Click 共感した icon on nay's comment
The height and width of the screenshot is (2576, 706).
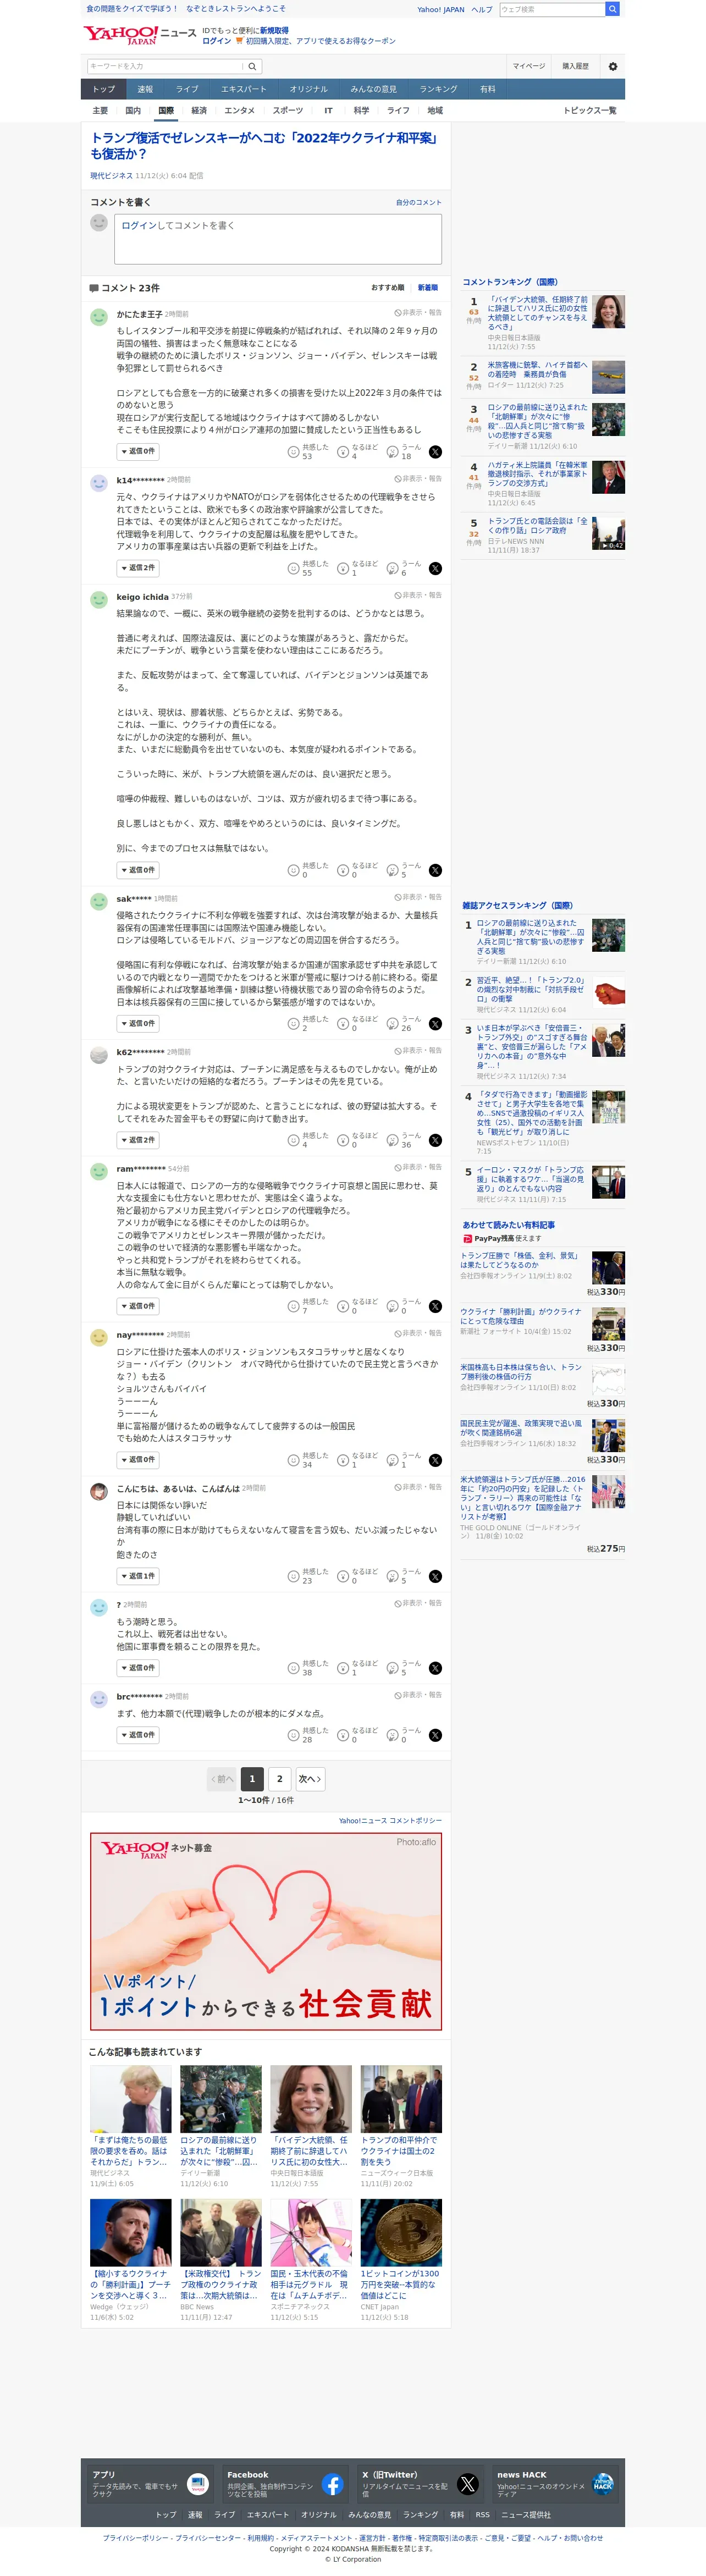pos(293,1461)
